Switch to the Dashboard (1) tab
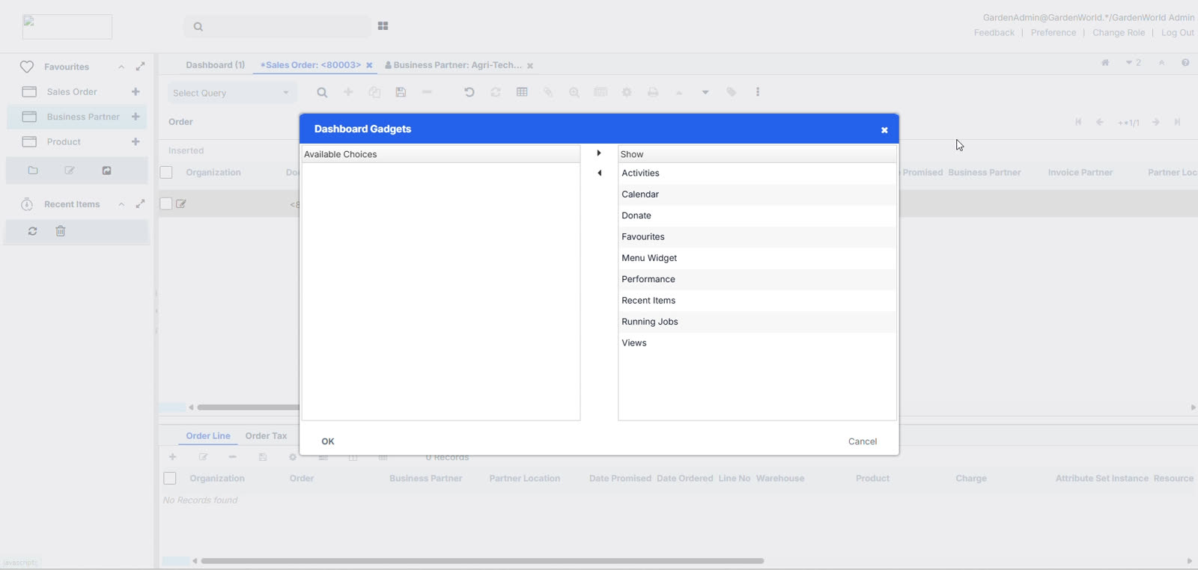 215,65
